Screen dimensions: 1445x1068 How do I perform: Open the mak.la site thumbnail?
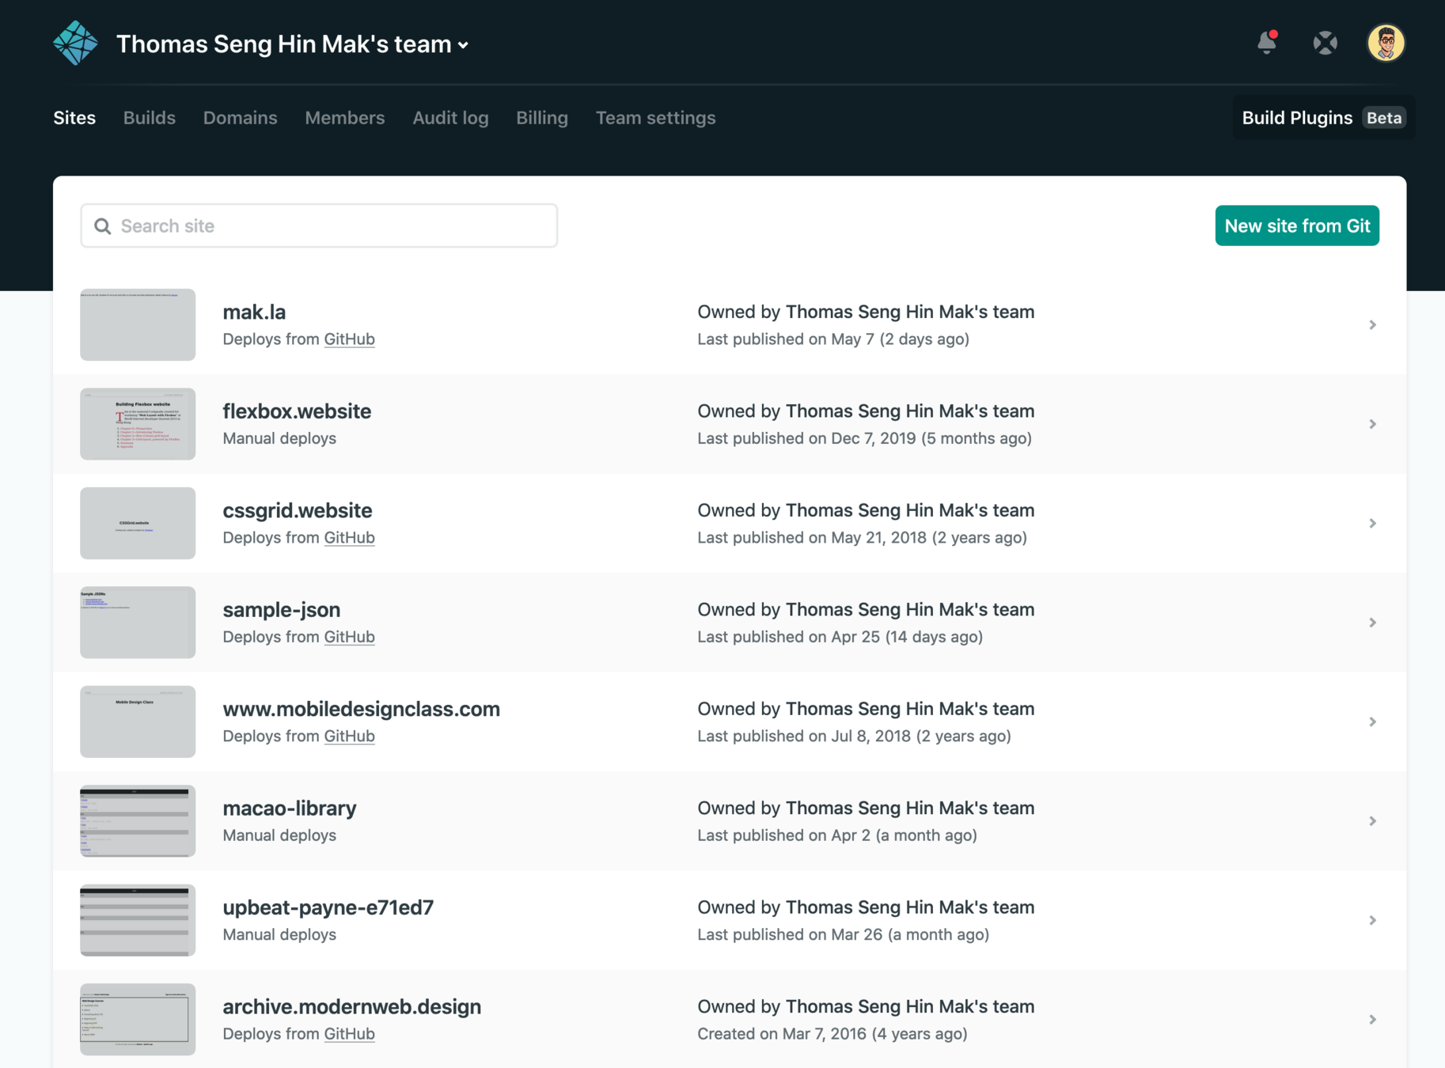point(138,325)
